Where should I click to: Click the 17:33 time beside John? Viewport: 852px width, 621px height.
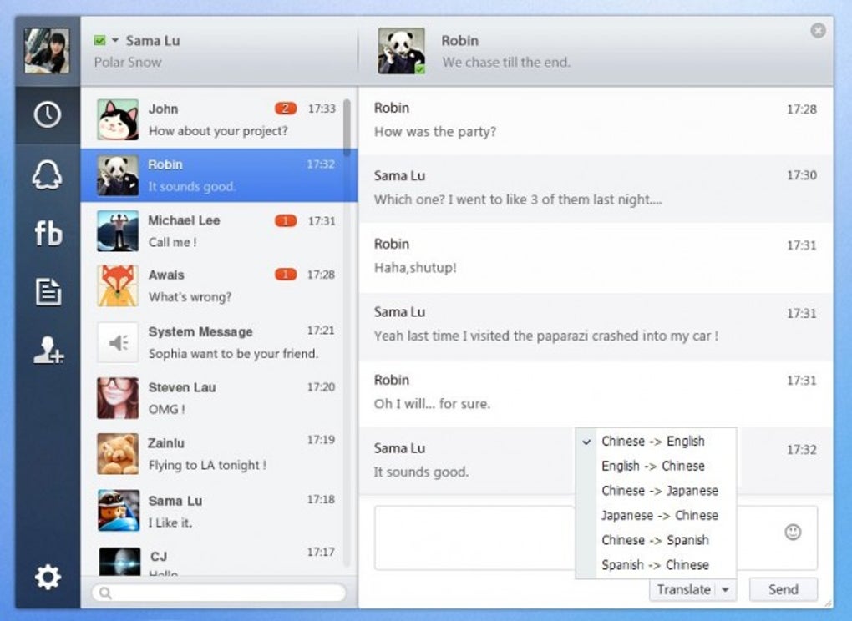click(x=322, y=109)
